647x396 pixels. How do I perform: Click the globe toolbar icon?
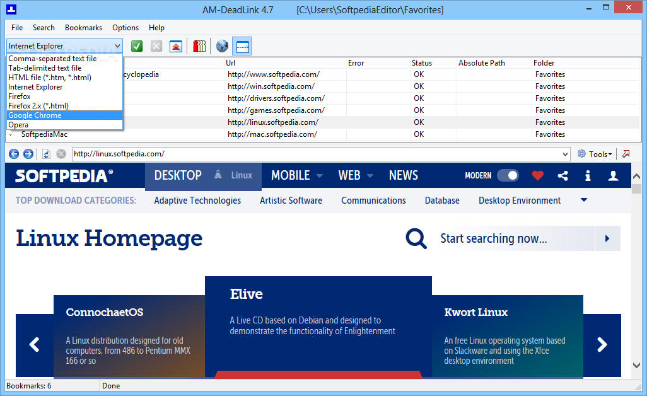click(x=222, y=46)
